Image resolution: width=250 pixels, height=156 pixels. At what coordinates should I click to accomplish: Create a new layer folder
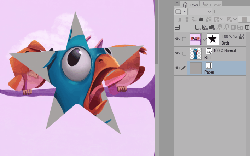[x=211, y=27]
